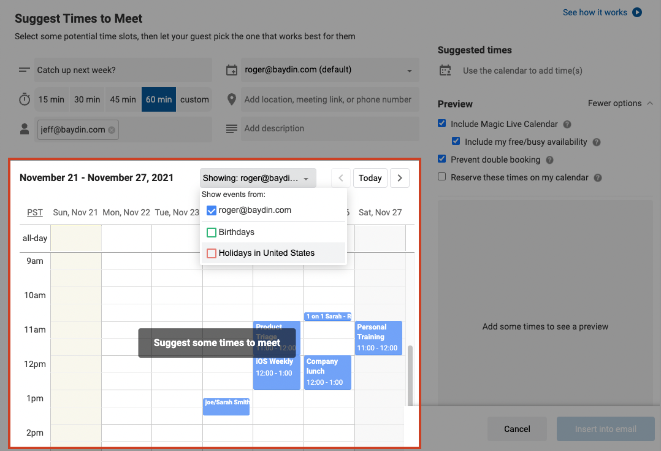Viewport: 661px width, 451px height.
Task: Click the Cancel button
Action: pyautogui.click(x=518, y=429)
